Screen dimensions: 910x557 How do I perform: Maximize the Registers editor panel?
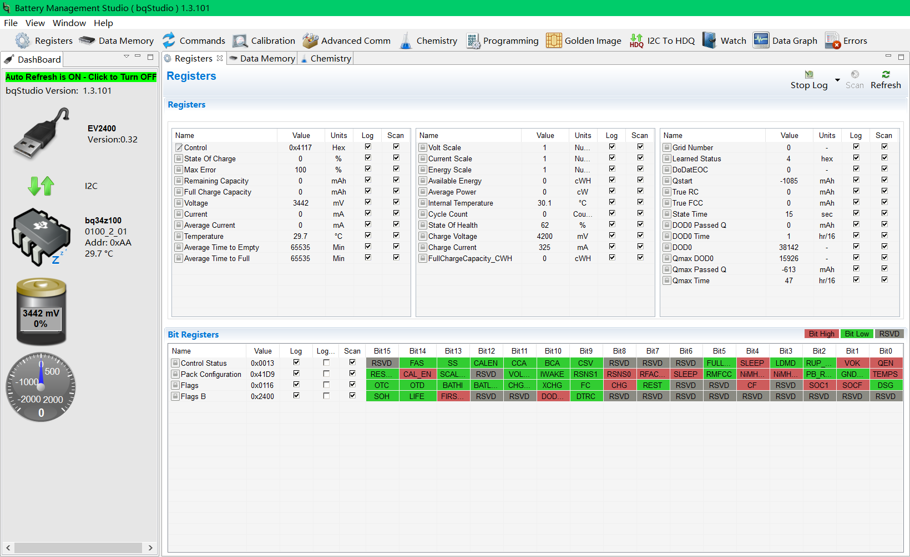point(901,57)
